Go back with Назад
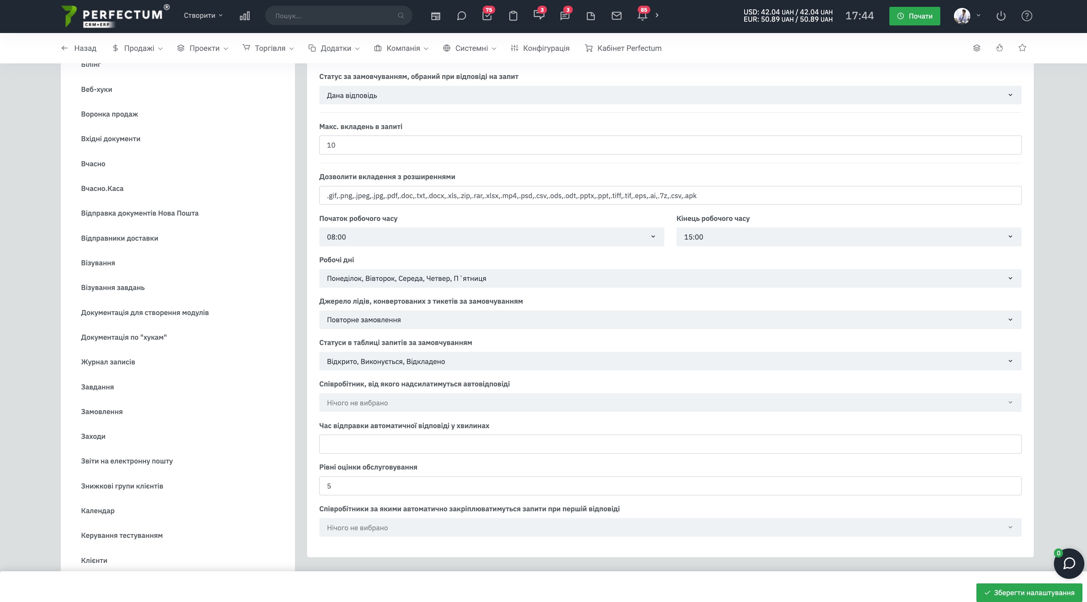The height and width of the screenshot is (602, 1087). 79,48
